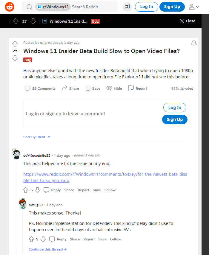
Task: Click the megaphone advertise icon
Action: 127,7
